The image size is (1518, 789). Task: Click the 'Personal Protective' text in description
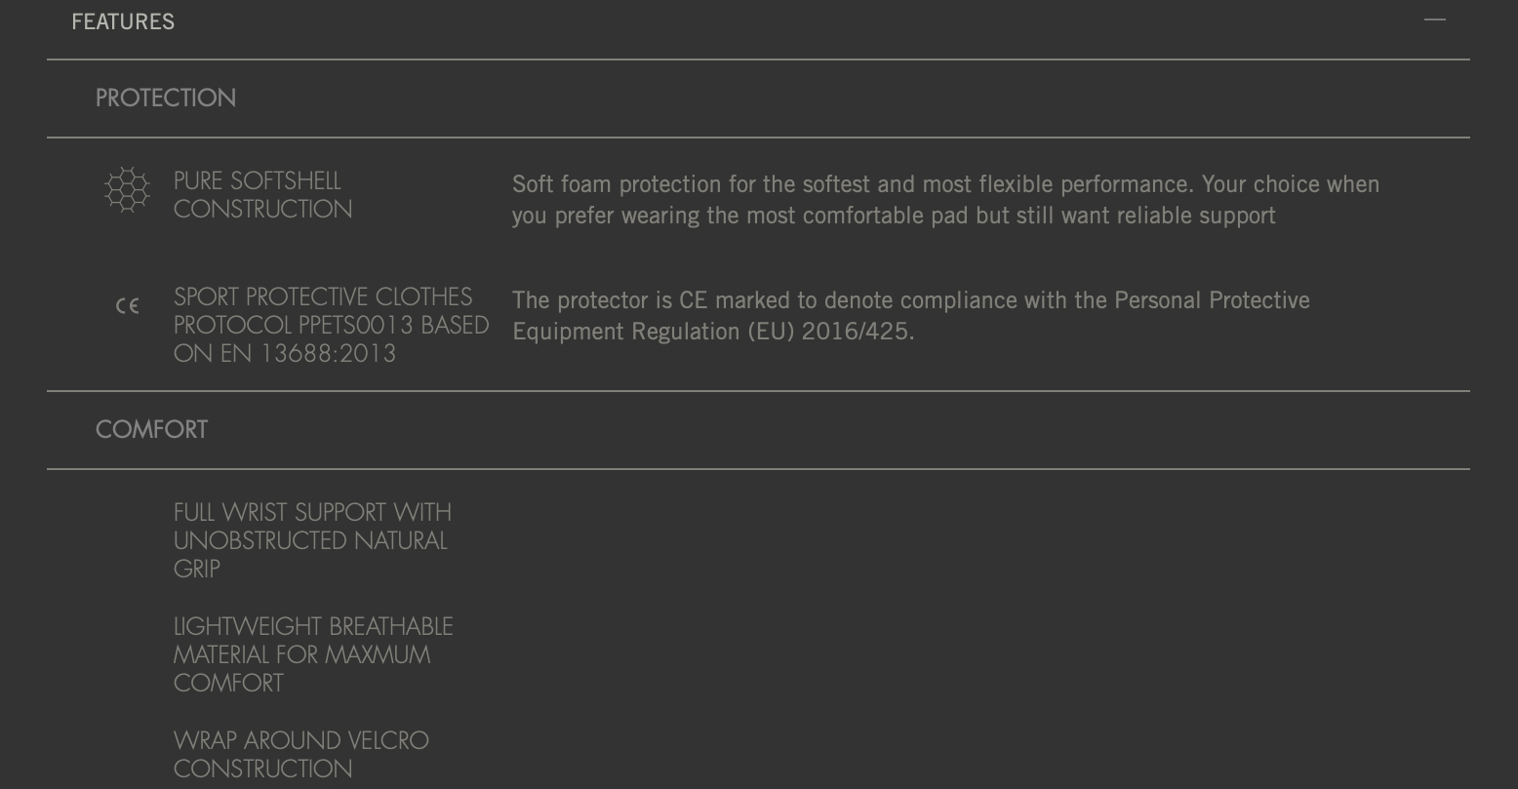coord(1212,299)
